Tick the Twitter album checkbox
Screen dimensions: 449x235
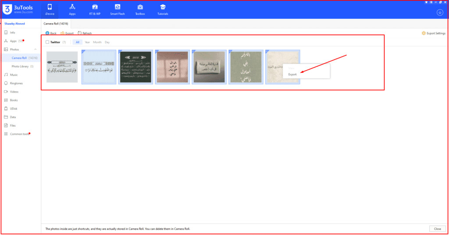click(47, 42)
